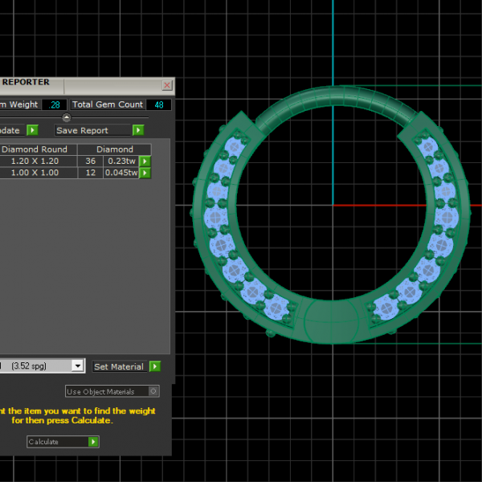Close the Reporter panel
Image resolution: width=482 pixels, height=482 pixels.
[x=167, y=85]
